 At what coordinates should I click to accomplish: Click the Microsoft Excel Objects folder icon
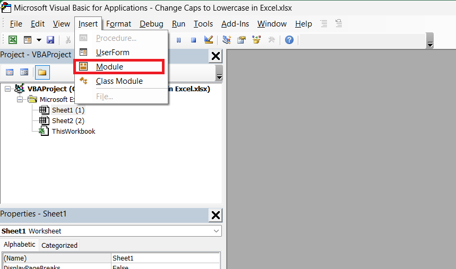(32, 99)
